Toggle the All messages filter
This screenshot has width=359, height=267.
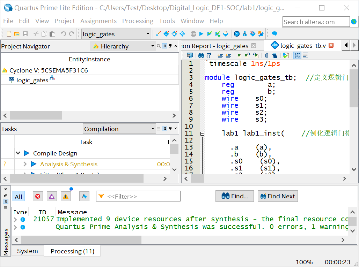click(x=18, y=197)
